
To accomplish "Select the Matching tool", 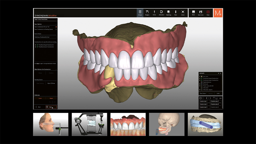I will 168,13.
